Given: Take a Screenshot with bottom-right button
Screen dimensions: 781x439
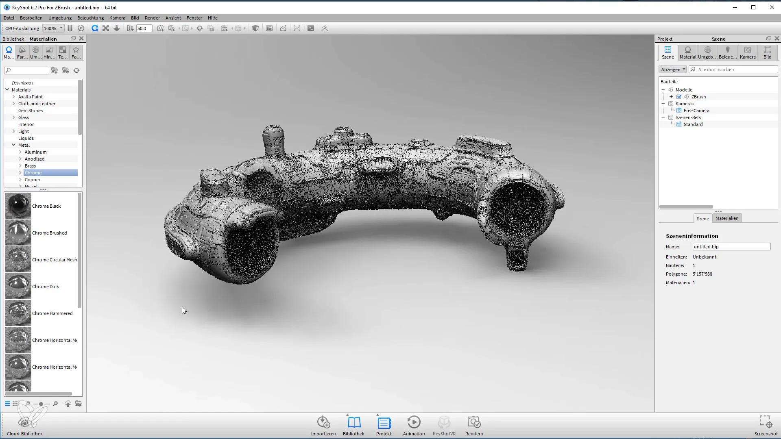Looking at the screenshot, I should coord(766,426).
